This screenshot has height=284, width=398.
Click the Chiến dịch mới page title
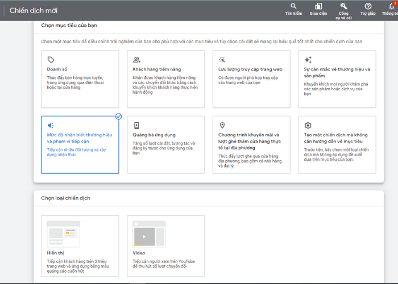(34, 10)
